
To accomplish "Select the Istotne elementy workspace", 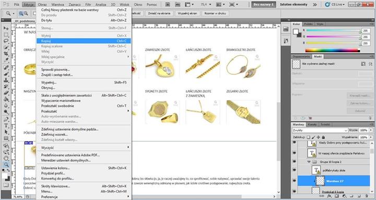I will pyautogui.click(x=293, y=4).
